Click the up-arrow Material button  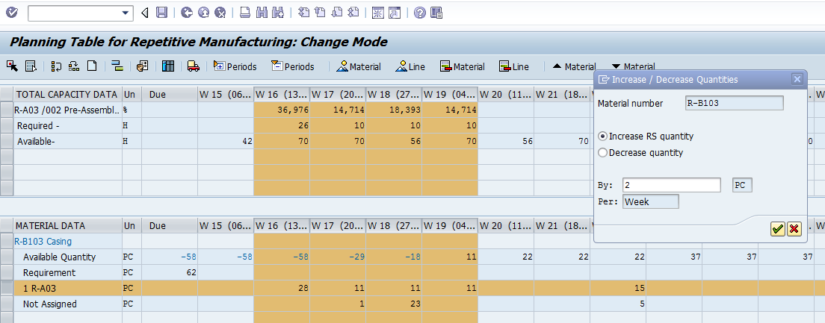(x=574, y=66)
